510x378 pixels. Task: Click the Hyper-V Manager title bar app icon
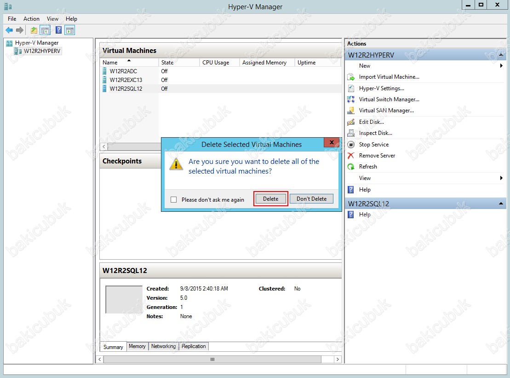[8, 6]
